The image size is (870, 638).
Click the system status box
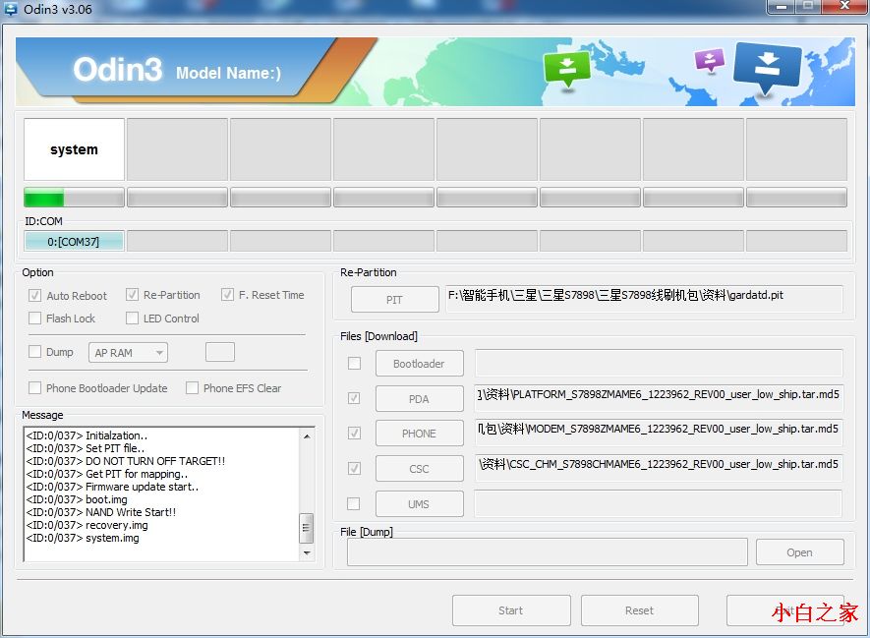point(74,149)
